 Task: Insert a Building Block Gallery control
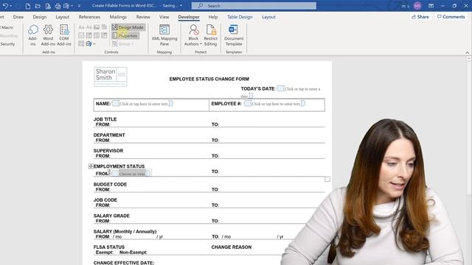tap(104, 27)
